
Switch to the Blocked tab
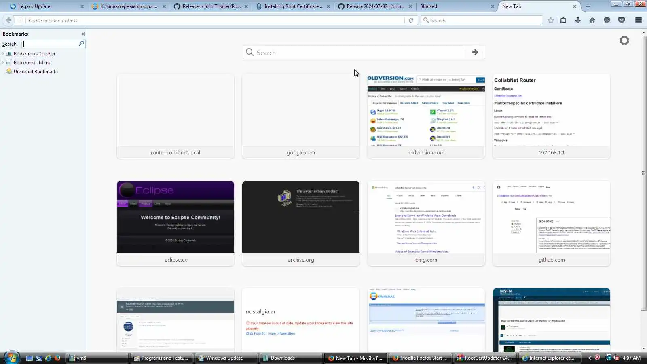(x=457, y=6)
